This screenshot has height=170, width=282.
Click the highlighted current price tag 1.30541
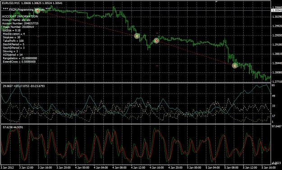[277, 11]
